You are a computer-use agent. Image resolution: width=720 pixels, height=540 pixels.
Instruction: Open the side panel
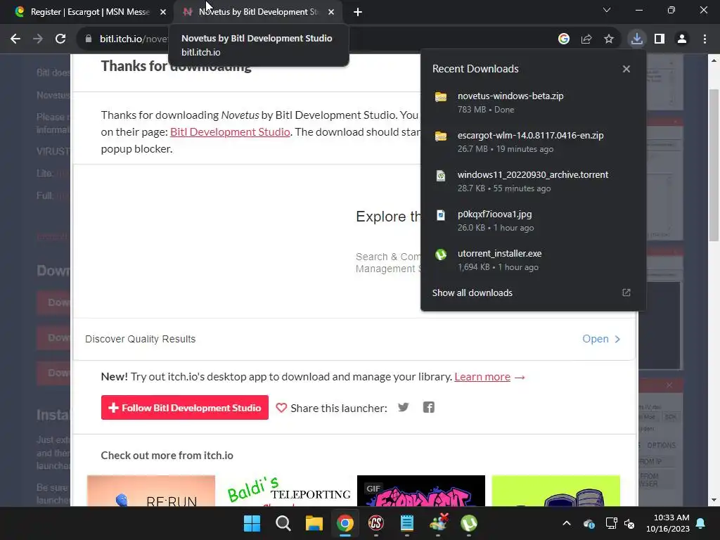point(660,39)
